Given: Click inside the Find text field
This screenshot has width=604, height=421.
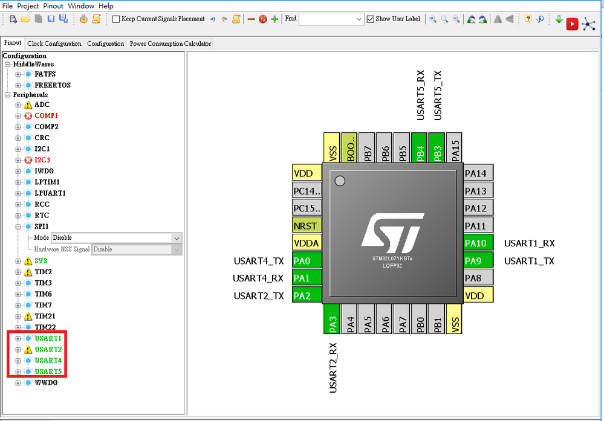Looking at the screenshot, I should click(x=326, y=19).
